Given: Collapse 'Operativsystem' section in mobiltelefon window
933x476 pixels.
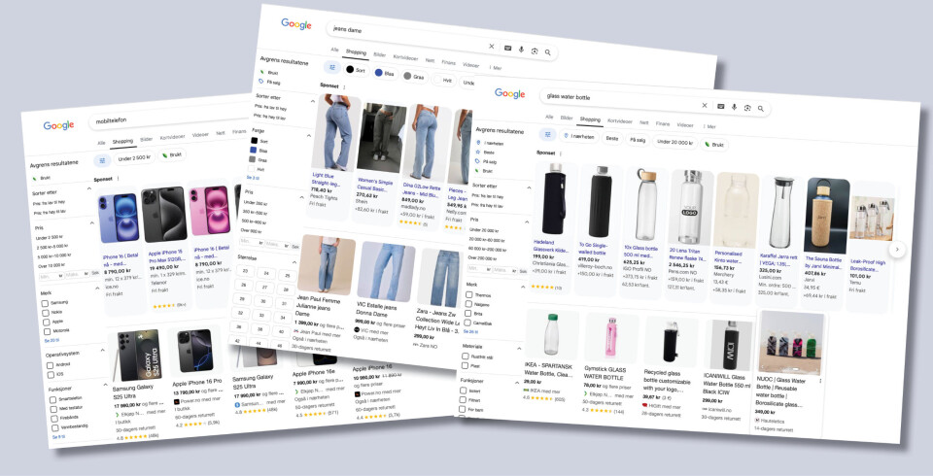Looking at the screenshot, I should (102, 350).
